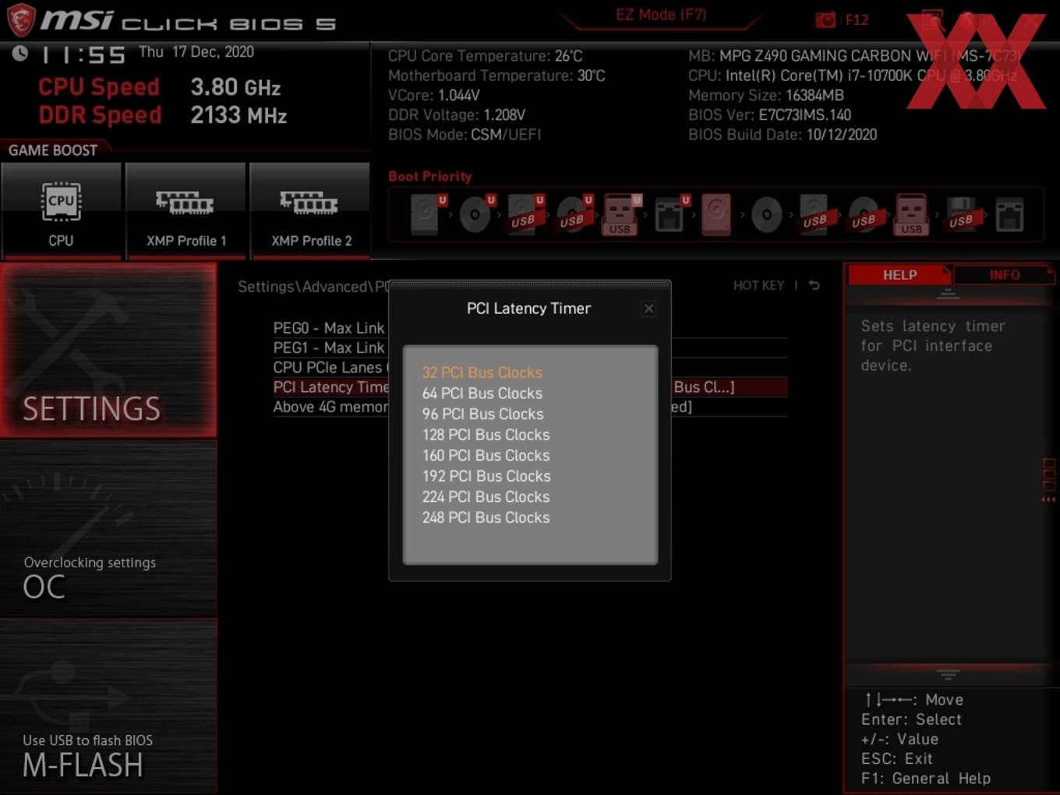Select the CPU PCIe Lanes row
This screenshot has width=1060, height=795.
tap(530, 367)
